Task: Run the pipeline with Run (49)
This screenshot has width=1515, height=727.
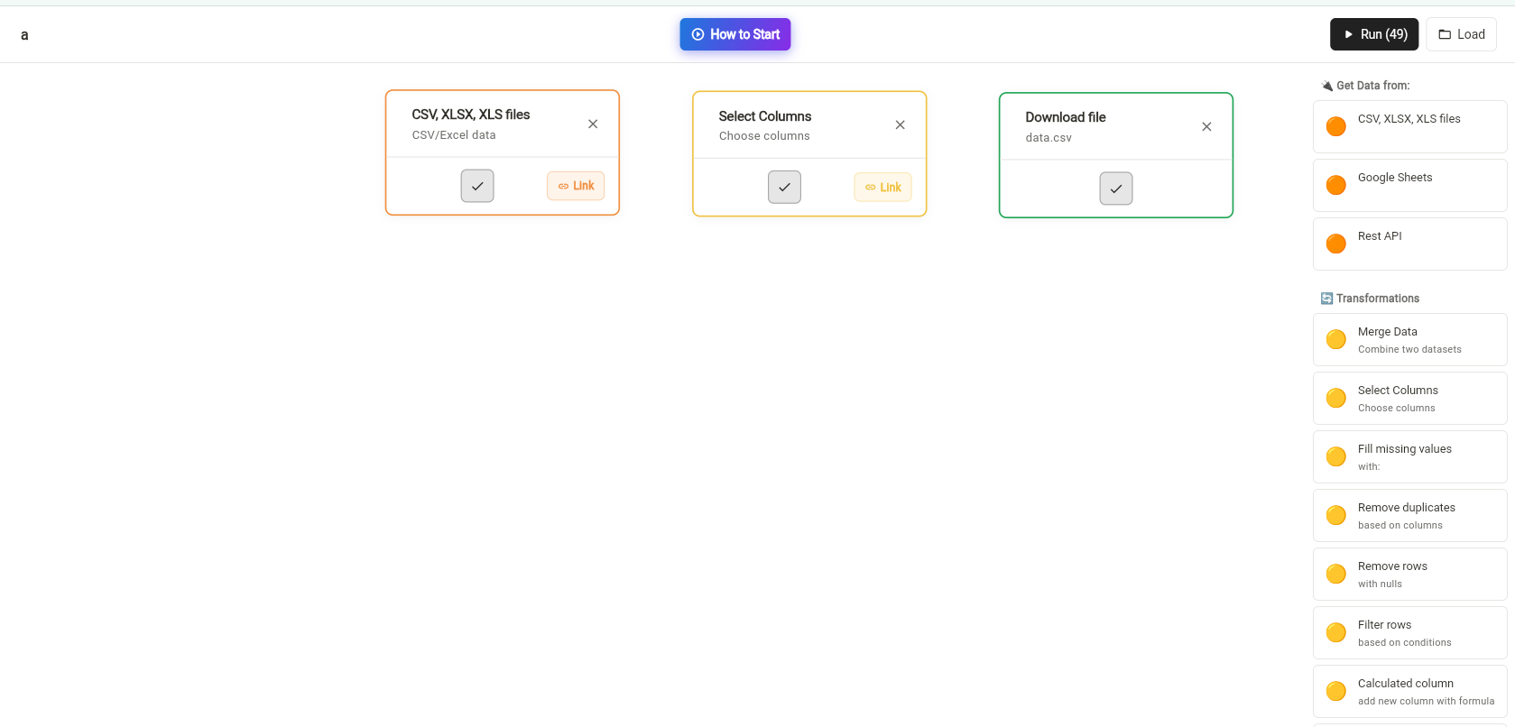Action: point(1373,34)
